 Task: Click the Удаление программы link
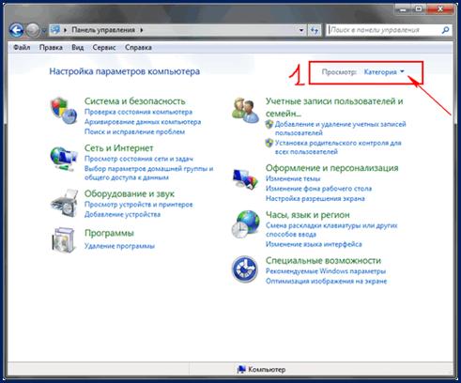tap(119, 246)
